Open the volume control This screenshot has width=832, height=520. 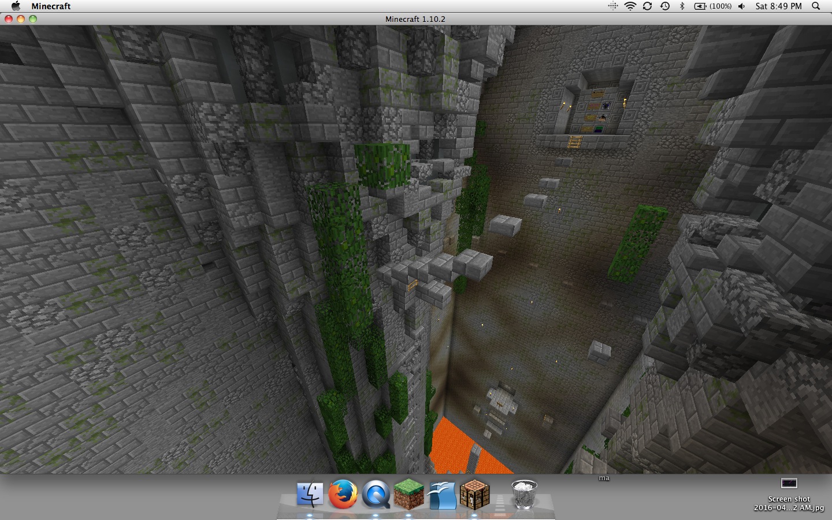[741, 6]
